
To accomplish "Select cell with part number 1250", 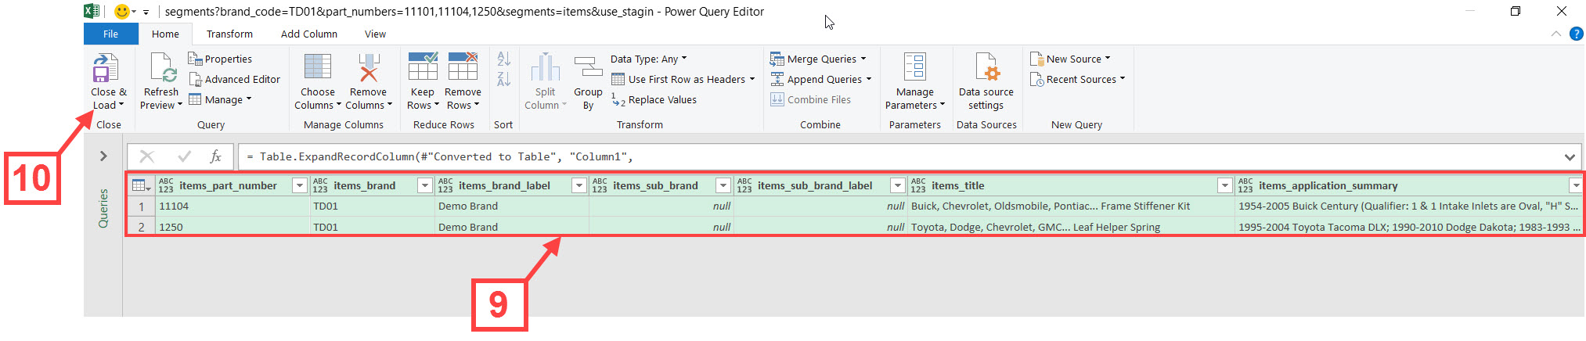I will click(232, 227).
